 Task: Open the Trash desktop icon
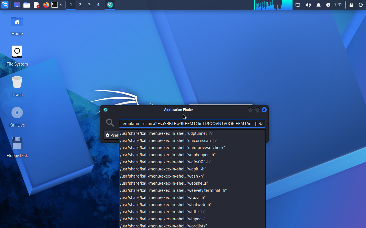[x=17, y=86]
